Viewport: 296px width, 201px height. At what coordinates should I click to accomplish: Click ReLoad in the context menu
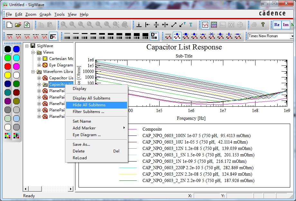click(x=97, y=158)
